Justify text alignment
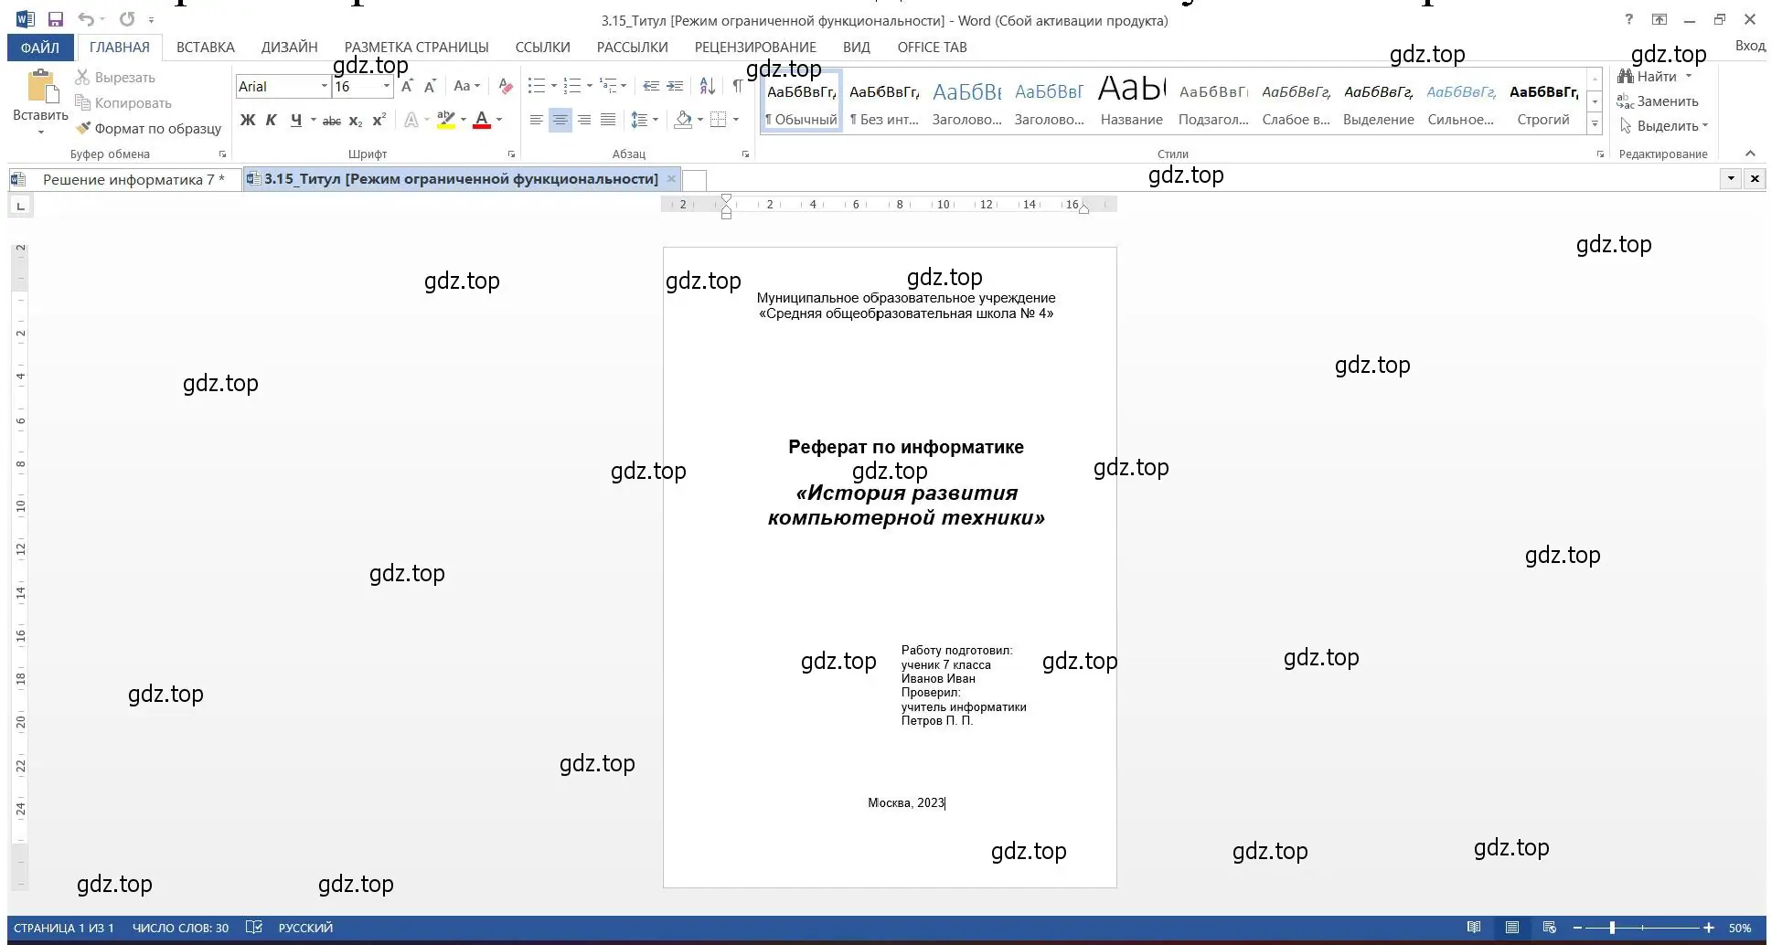This screenshot has height=945, width=1782. coord(608,120)
